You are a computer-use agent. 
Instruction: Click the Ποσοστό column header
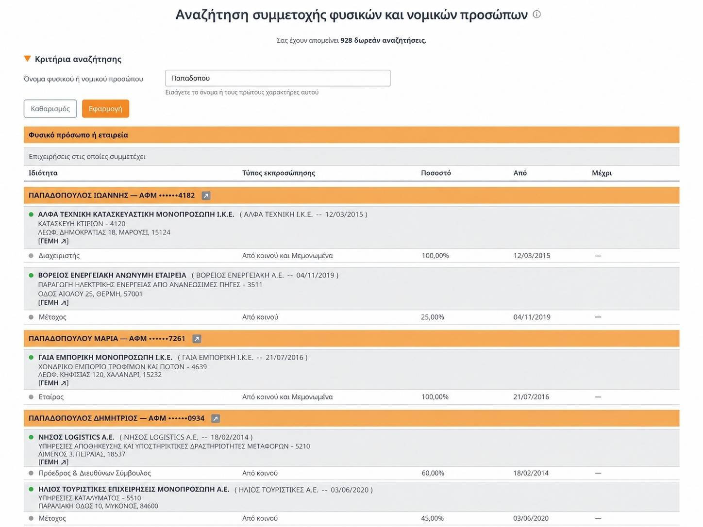coord(436,173)
